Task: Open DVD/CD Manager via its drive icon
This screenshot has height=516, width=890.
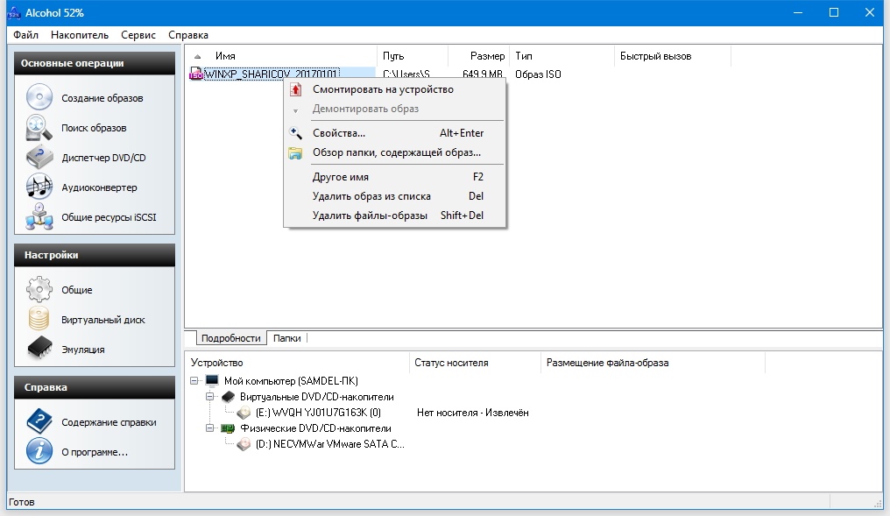Action: coord(39,158)
